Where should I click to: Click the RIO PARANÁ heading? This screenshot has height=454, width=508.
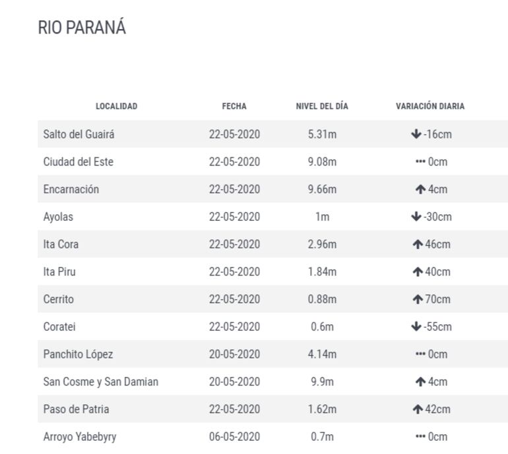click(82, 28)
